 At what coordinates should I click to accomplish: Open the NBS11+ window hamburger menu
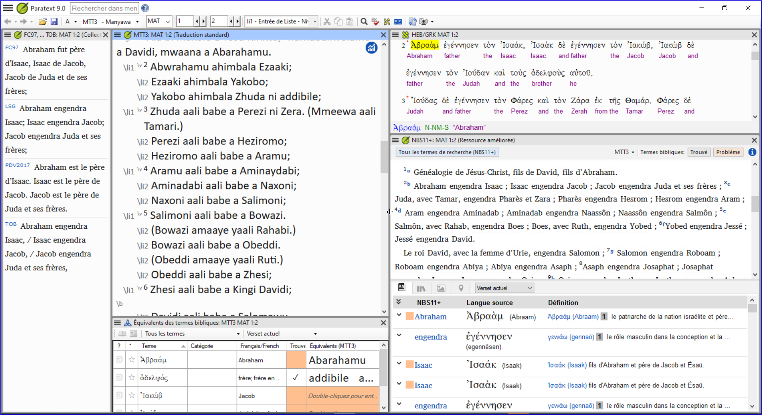coord(395,140)
